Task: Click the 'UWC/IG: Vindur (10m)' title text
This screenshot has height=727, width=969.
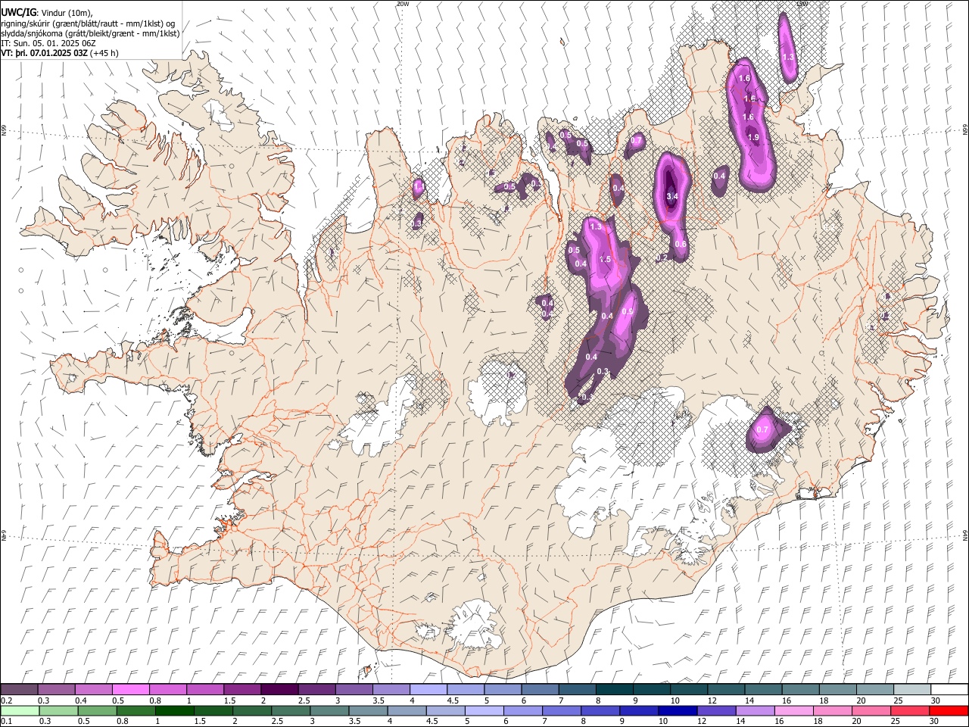Action: pos(47,11)
